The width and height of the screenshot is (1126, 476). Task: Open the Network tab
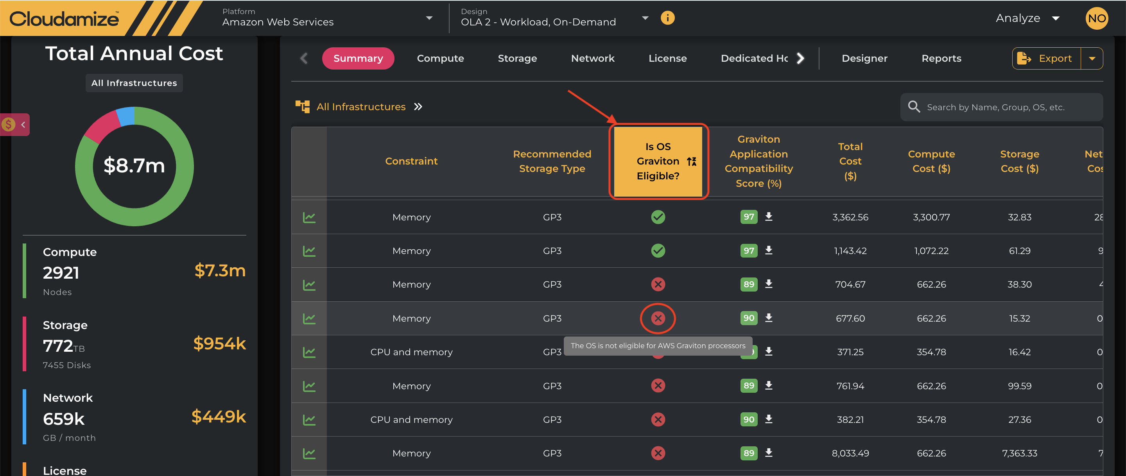point(592,59)
